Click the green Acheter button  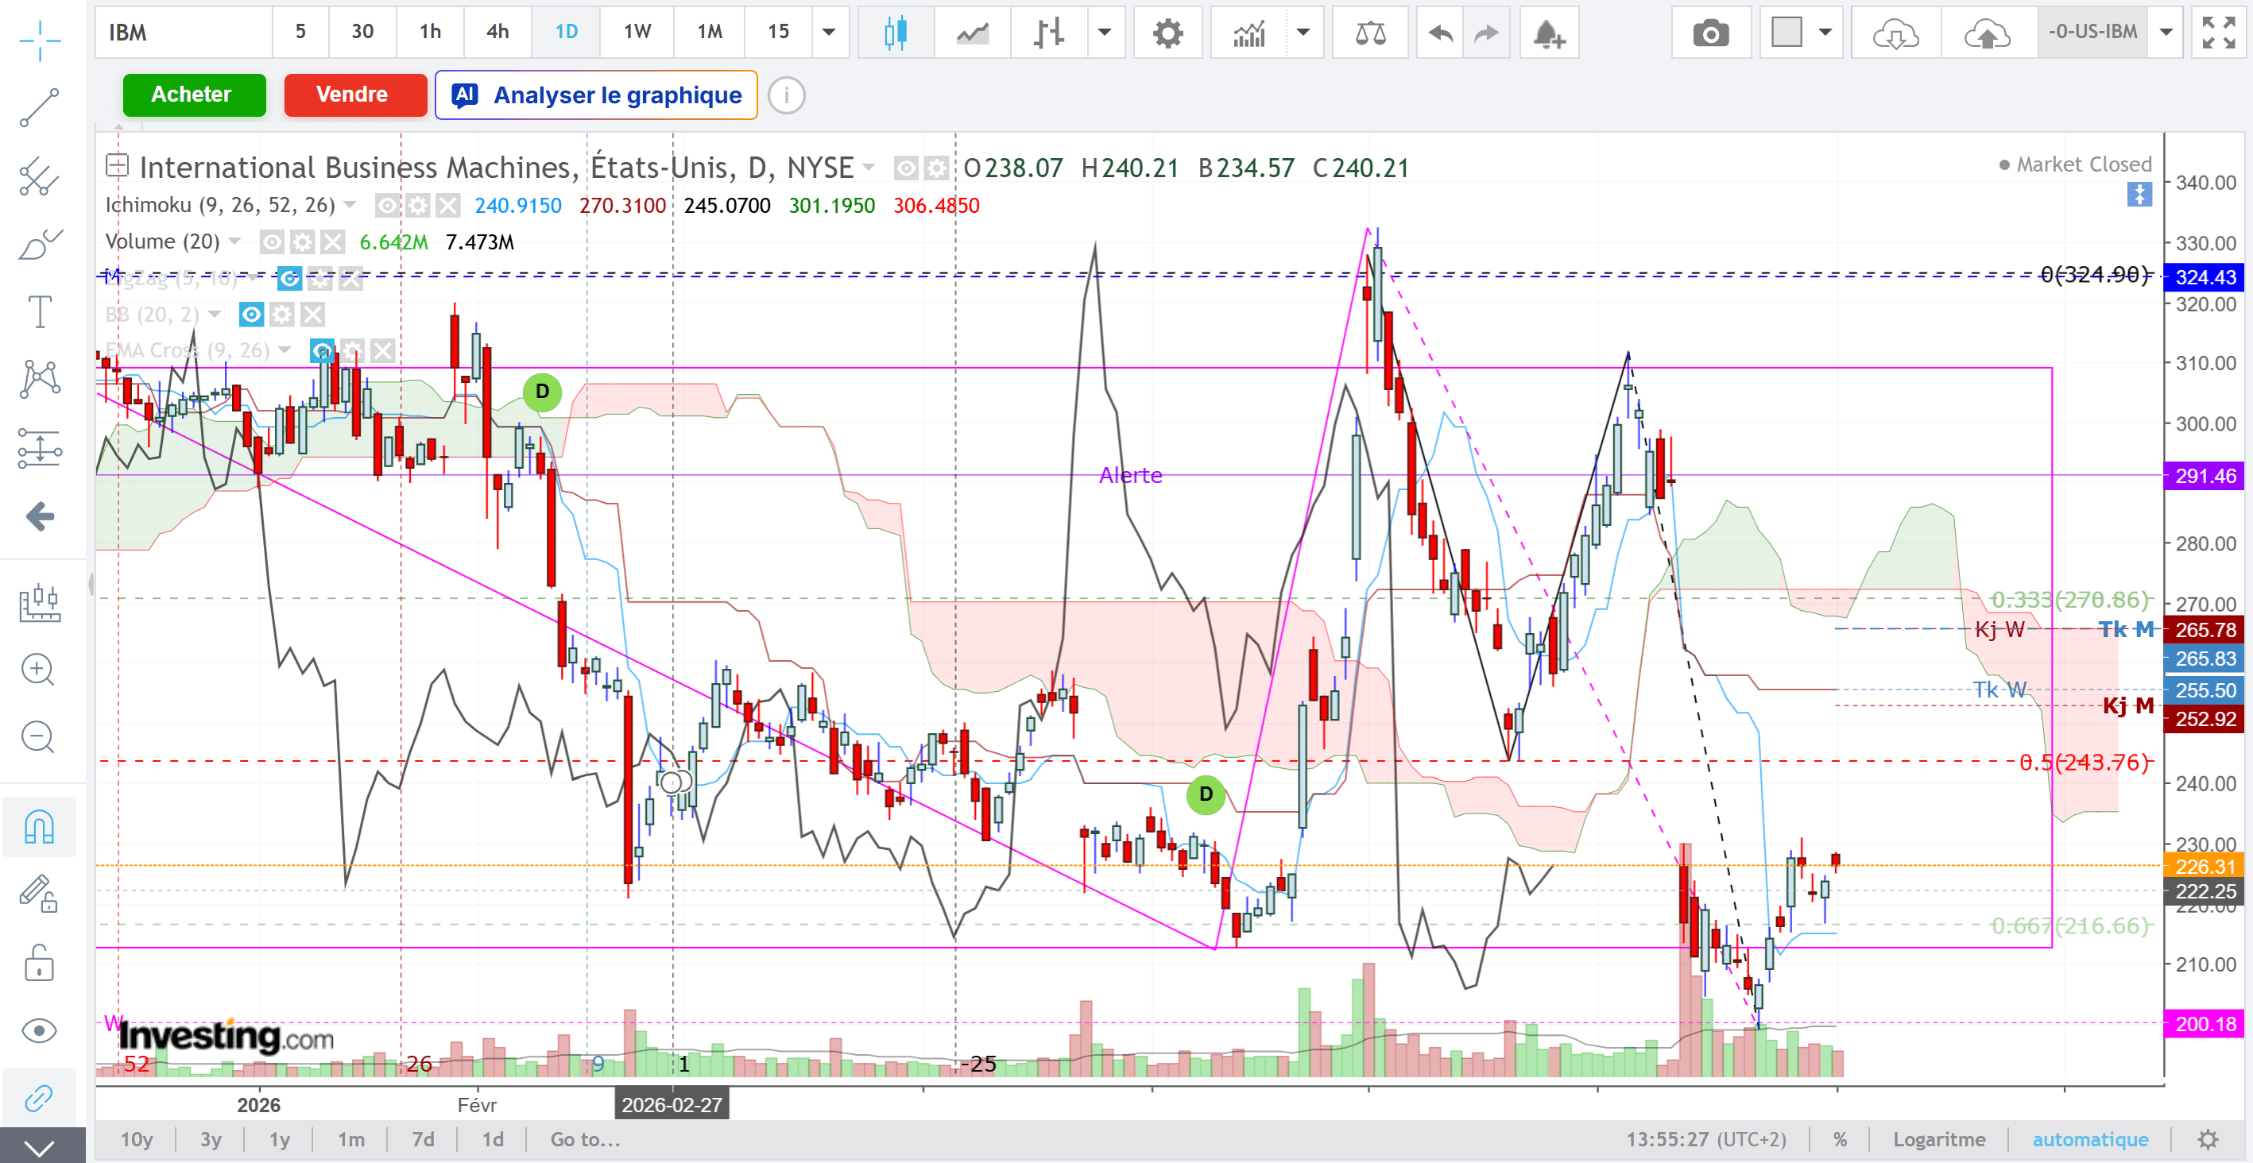coord(193,95)
